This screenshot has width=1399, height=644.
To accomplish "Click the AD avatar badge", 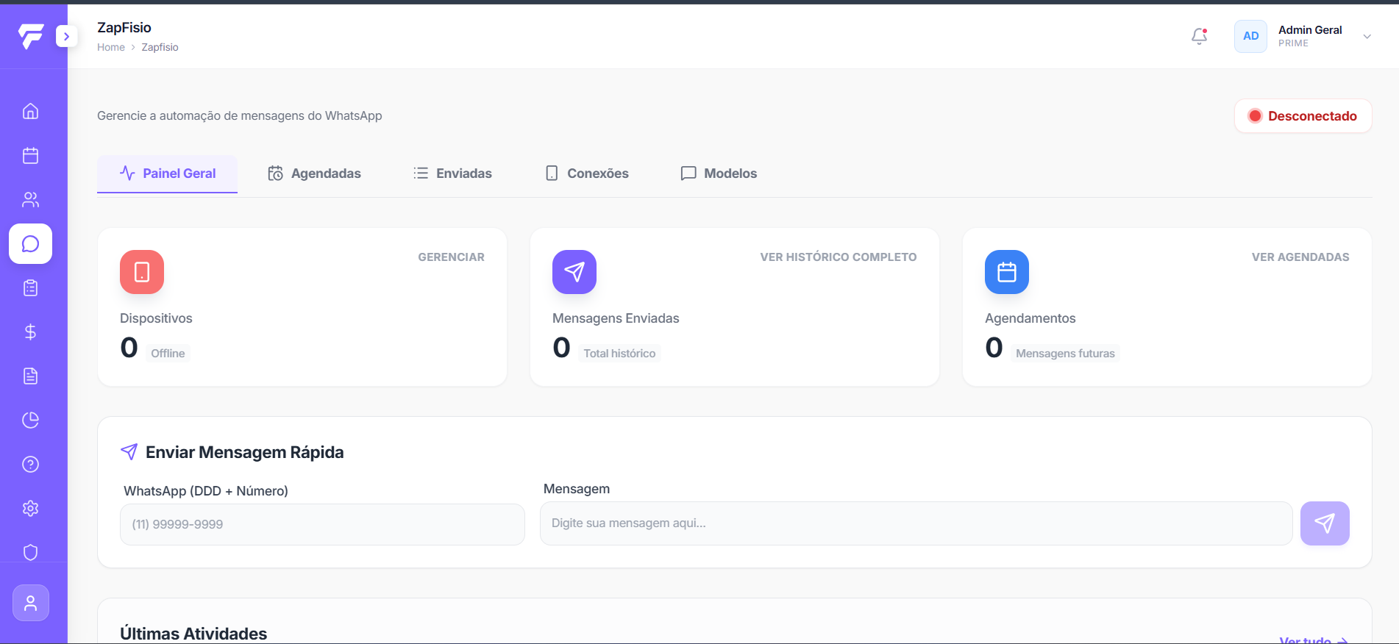I will tap(1250, 36).
